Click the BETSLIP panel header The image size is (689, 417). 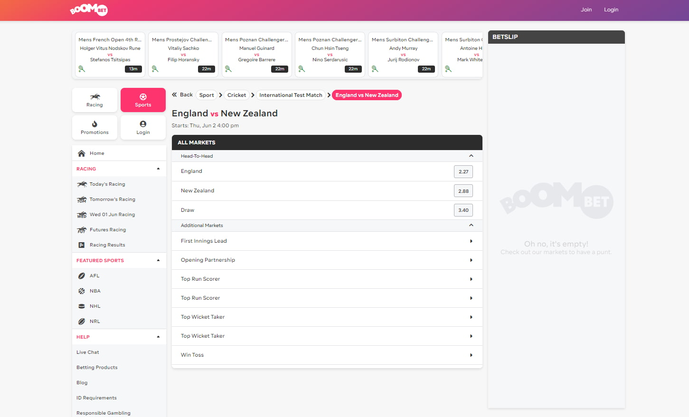(557, 37)
